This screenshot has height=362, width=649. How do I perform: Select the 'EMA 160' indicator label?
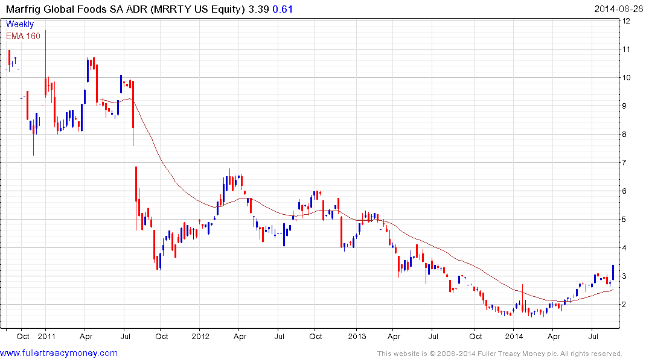[x=23, y=36]
